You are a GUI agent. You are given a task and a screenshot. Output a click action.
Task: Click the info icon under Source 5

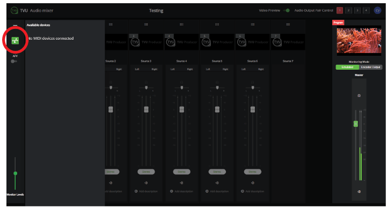[207, 191]
